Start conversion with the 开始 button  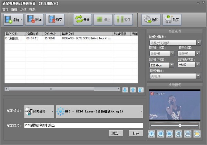(x=82, y=20)
